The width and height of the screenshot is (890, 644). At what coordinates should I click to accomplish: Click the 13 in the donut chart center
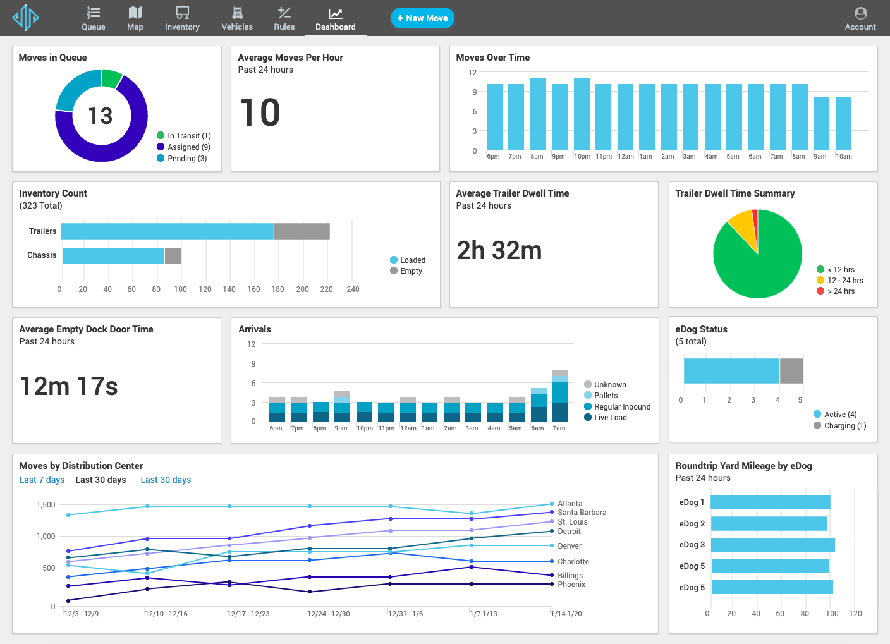click(x=101, y=116)
